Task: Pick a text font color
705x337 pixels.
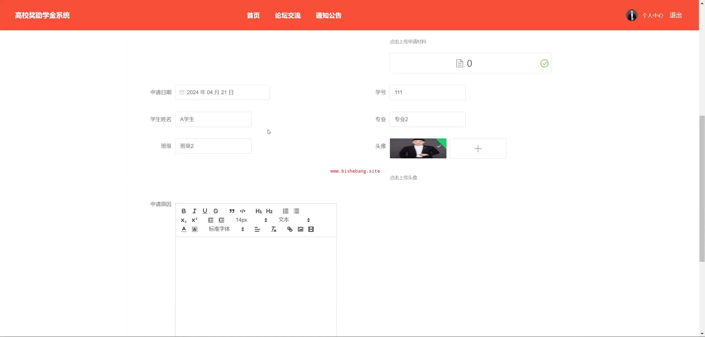Action: [184, 229]
